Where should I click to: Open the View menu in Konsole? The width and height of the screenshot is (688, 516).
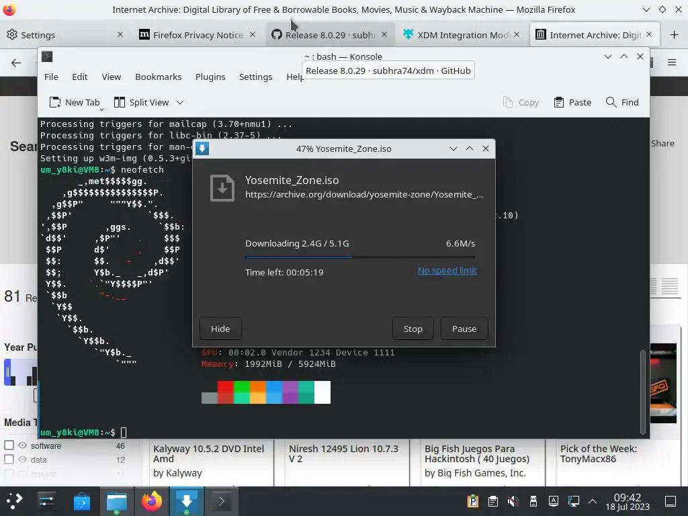tap(112, 77)
